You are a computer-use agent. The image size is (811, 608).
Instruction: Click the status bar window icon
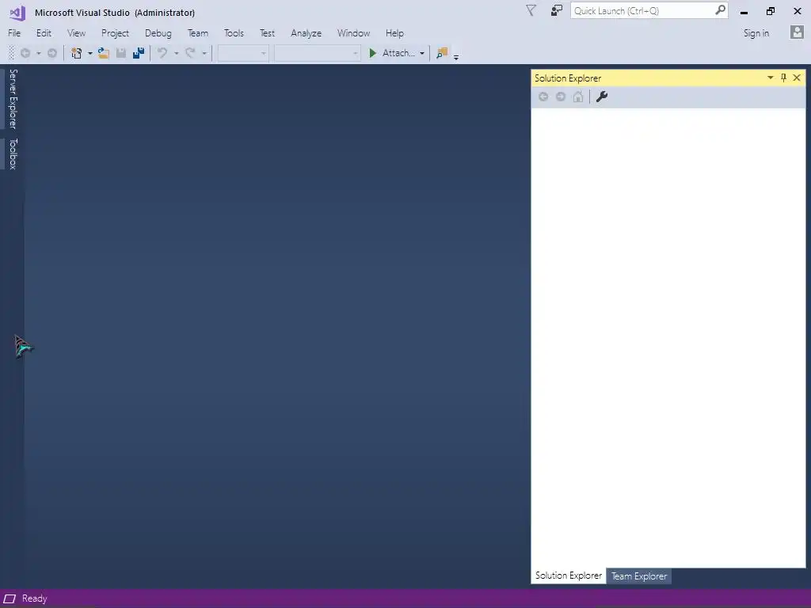(x=10, y=598)
